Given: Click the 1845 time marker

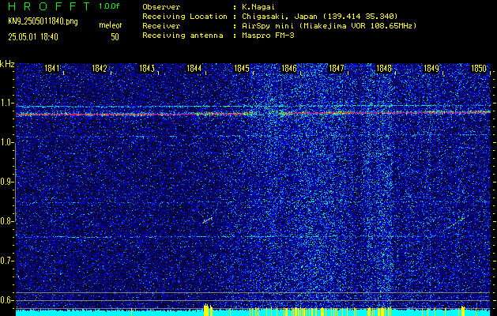Looking at the screenshot, I should pos(242,69).
